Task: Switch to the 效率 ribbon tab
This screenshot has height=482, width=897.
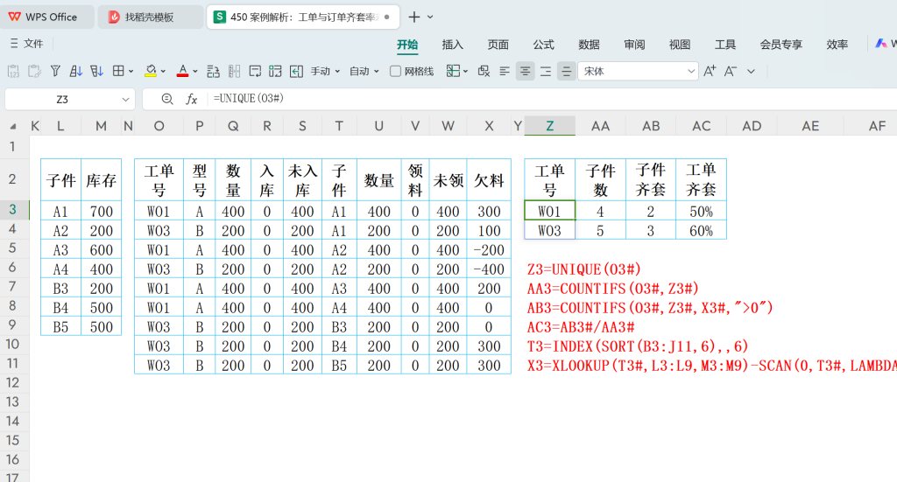Action: 837,45
